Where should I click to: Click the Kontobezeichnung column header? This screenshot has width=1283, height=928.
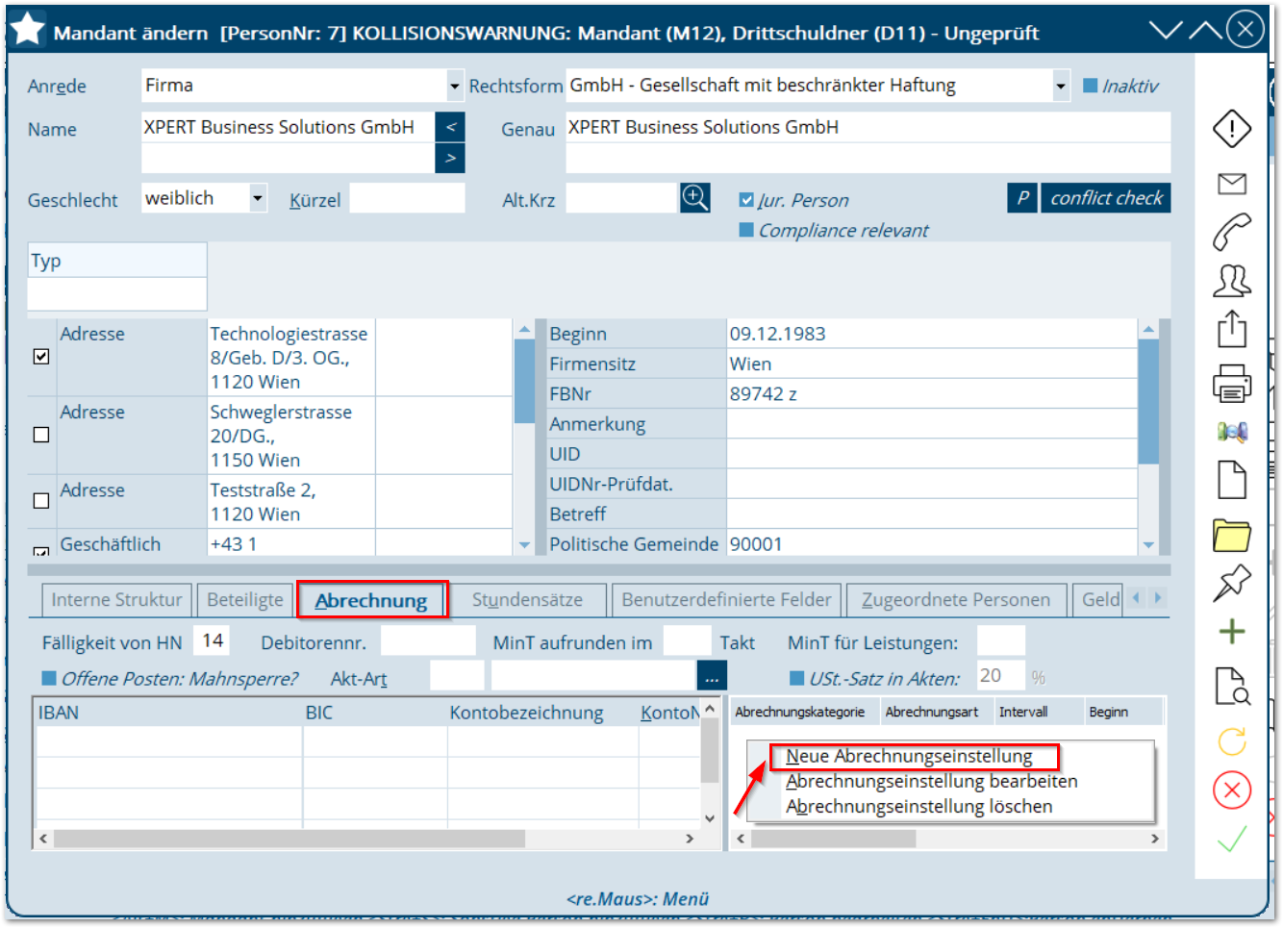(x=542, y=713)
